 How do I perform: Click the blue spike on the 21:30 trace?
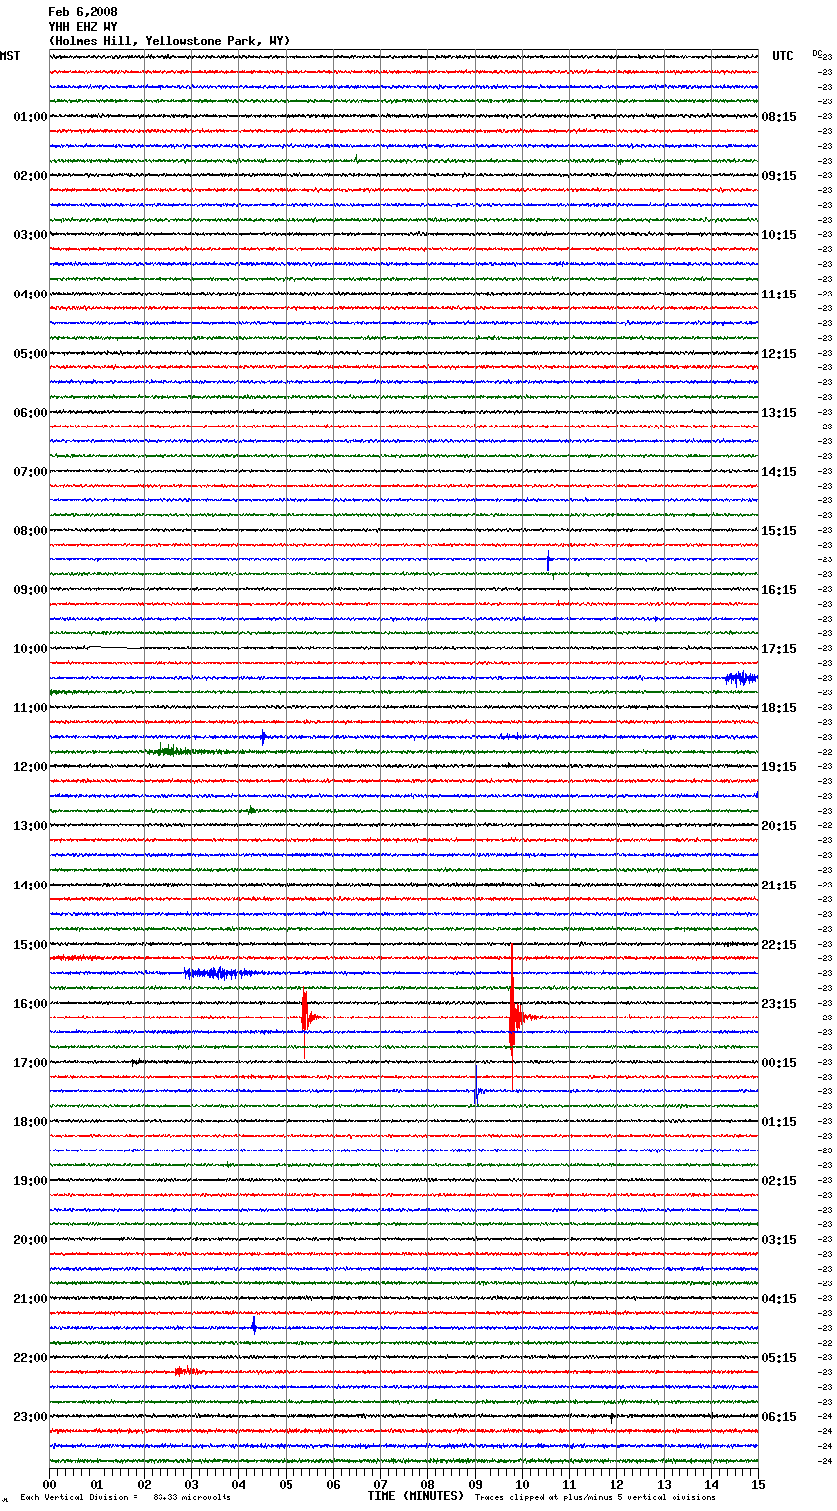(x=254, y=1325)
